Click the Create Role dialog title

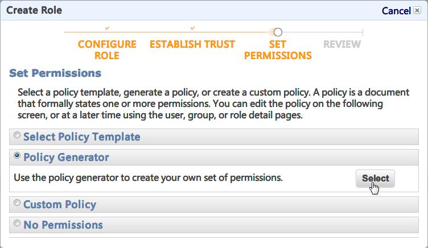pos(34,10)
